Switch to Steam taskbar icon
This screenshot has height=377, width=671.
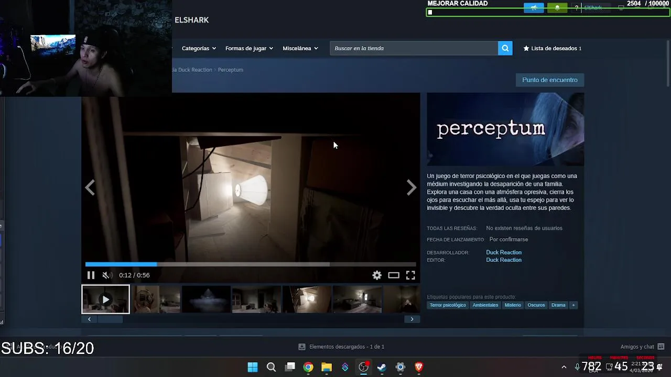[x=382, y=367]
